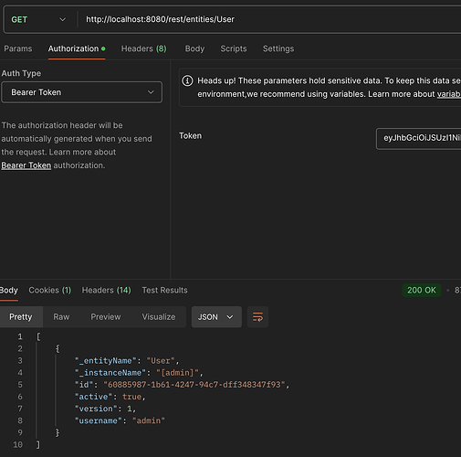The image size is (461, 457).
Task: Open the Settings tab
Action: click(278, 48)
